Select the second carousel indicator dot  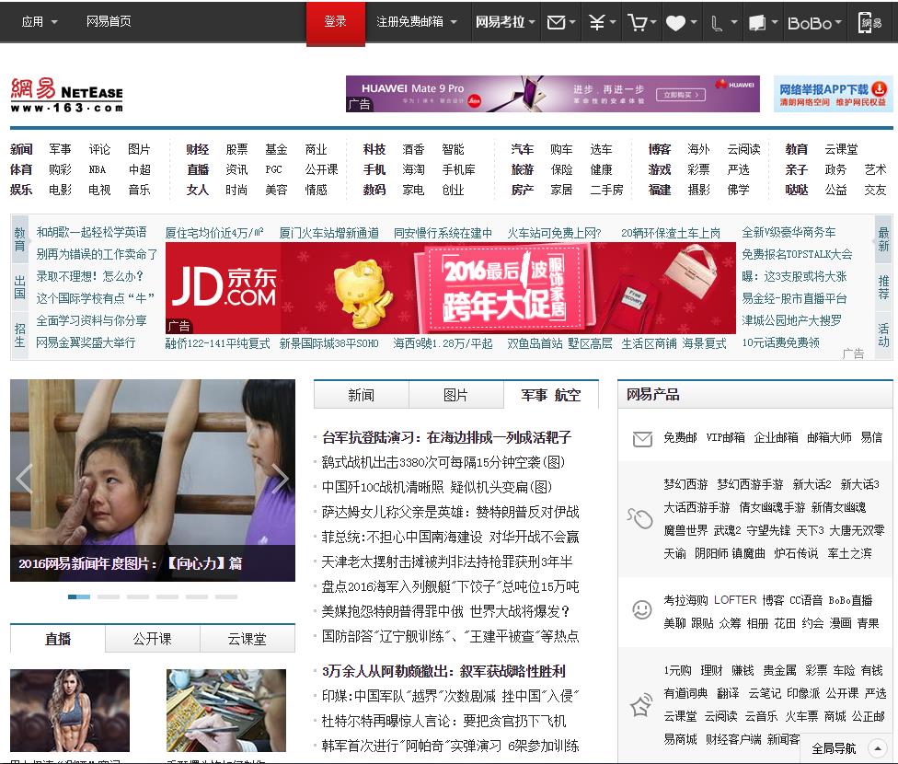[x=109, y=597]
